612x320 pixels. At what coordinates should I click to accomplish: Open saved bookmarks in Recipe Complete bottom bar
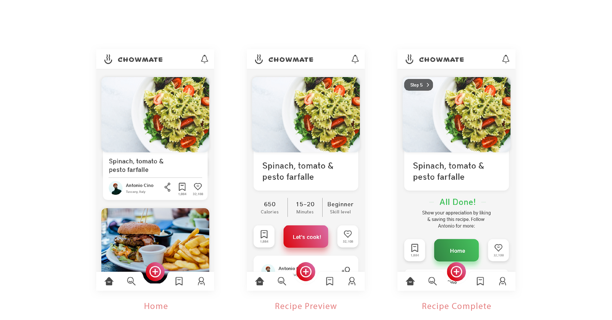pyautogui.click(x=480, y=281)
